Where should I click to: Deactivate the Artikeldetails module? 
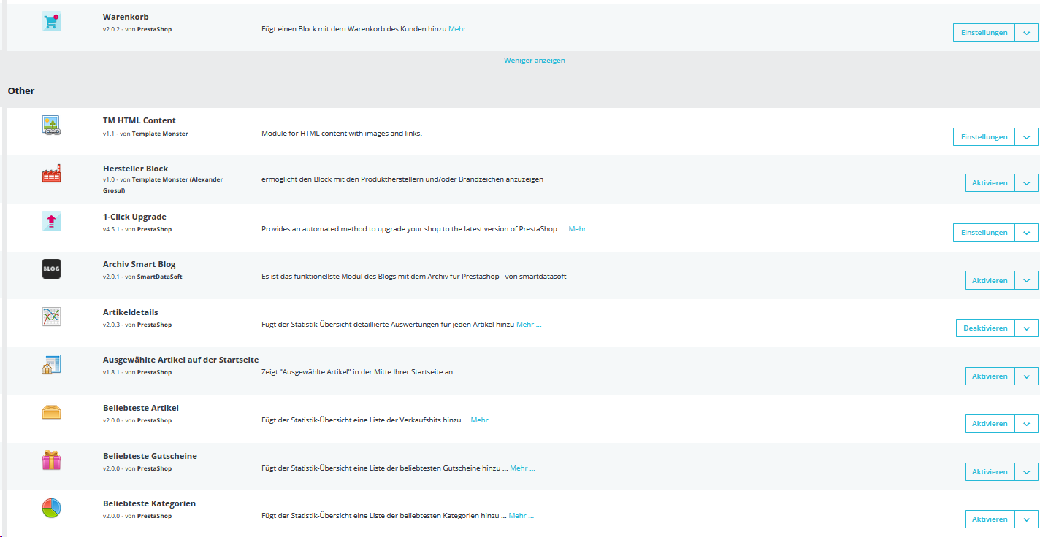pos(985,328)
